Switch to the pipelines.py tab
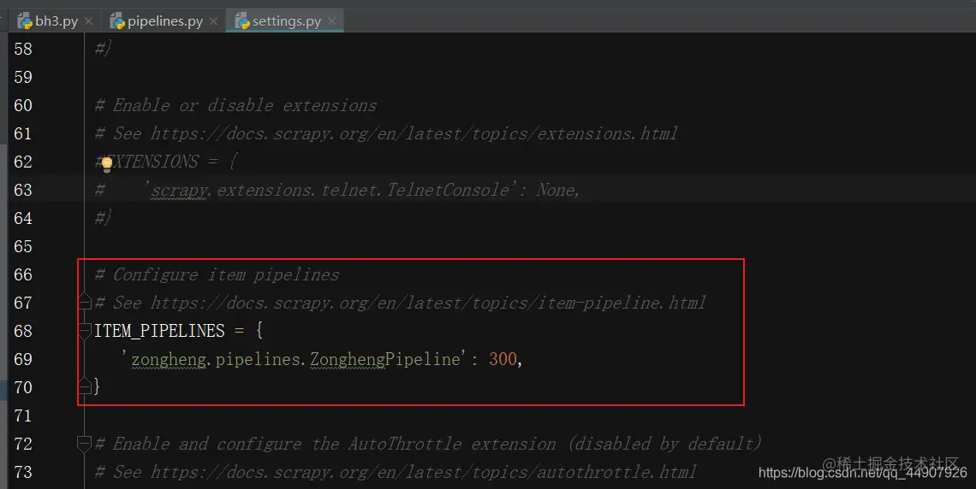976x489 pixels. (x=164, y=21)
